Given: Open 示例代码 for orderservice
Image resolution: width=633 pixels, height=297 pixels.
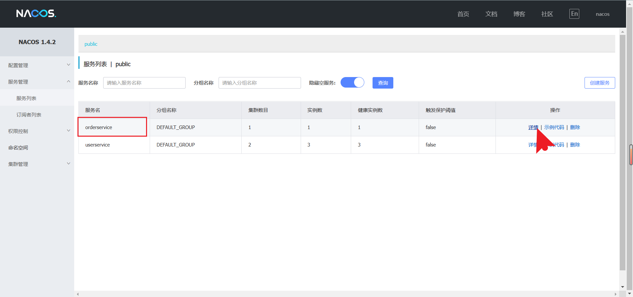Looking at the screenshot, I should click(554, 127).
